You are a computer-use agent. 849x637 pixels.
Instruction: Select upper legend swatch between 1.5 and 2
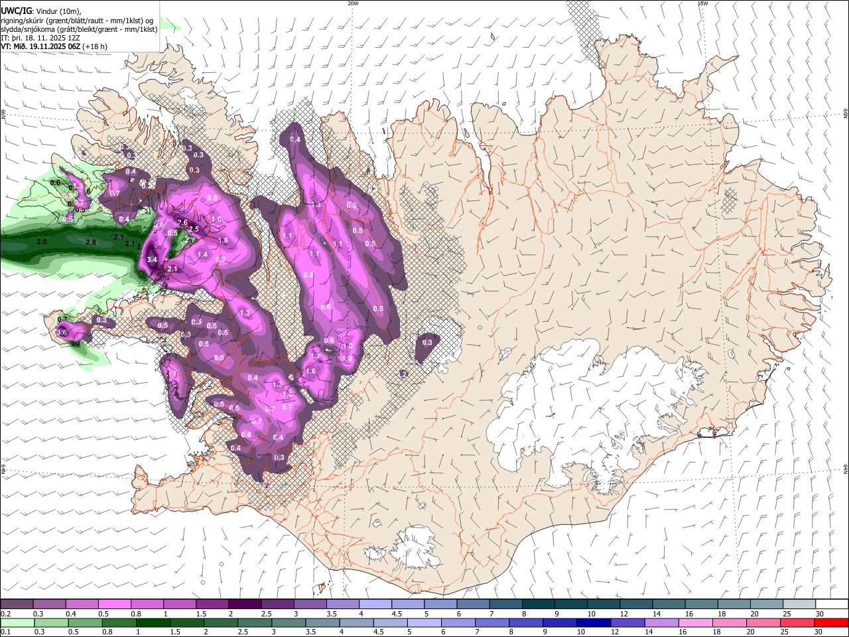(x=212, y=604)
